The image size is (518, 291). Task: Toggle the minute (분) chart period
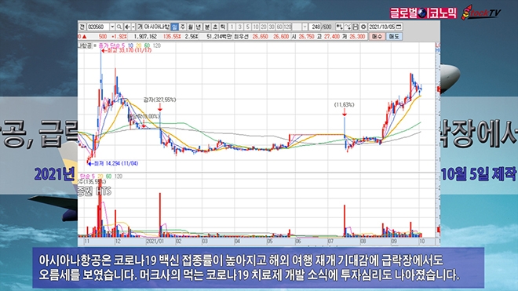coord(206,27)
